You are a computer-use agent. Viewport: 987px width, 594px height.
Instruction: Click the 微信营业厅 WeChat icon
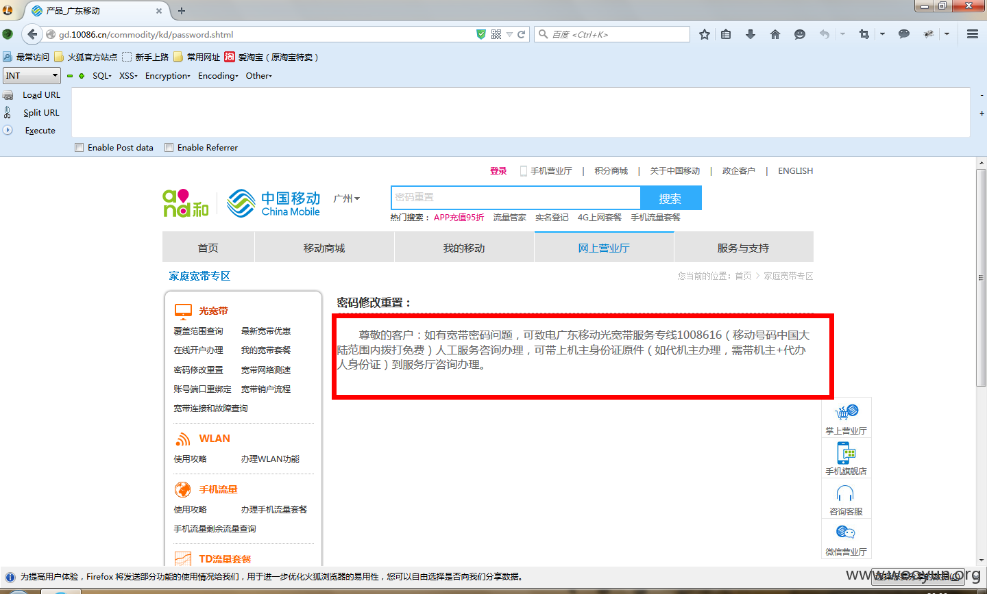[846, 532]
